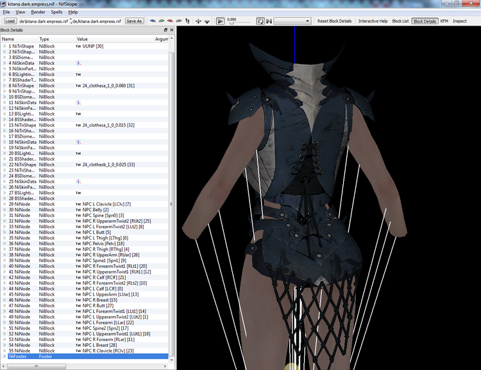Open the File menu

[6, 12]
